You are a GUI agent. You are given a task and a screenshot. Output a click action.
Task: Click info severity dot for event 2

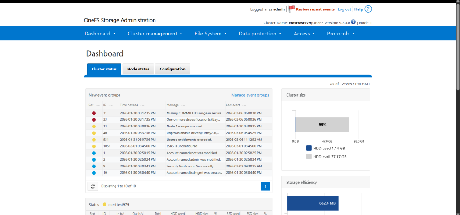(94, 159)
